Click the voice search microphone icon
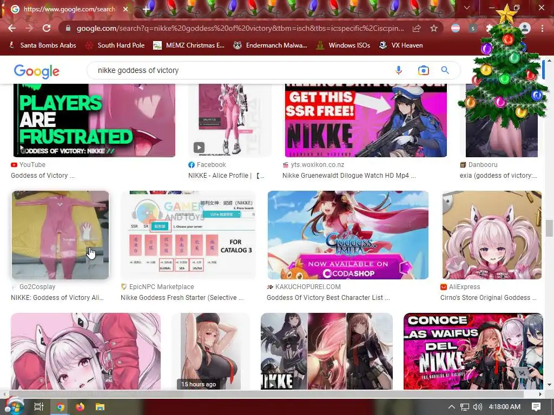 point(399,70)
